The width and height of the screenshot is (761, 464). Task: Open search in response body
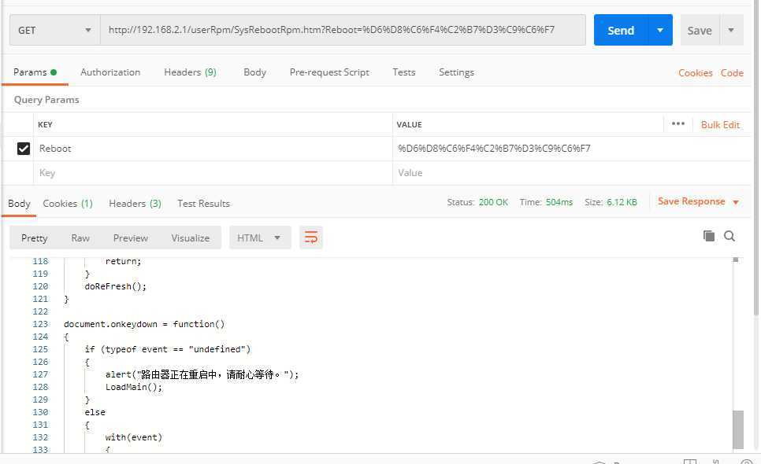(x=729, y=236)
